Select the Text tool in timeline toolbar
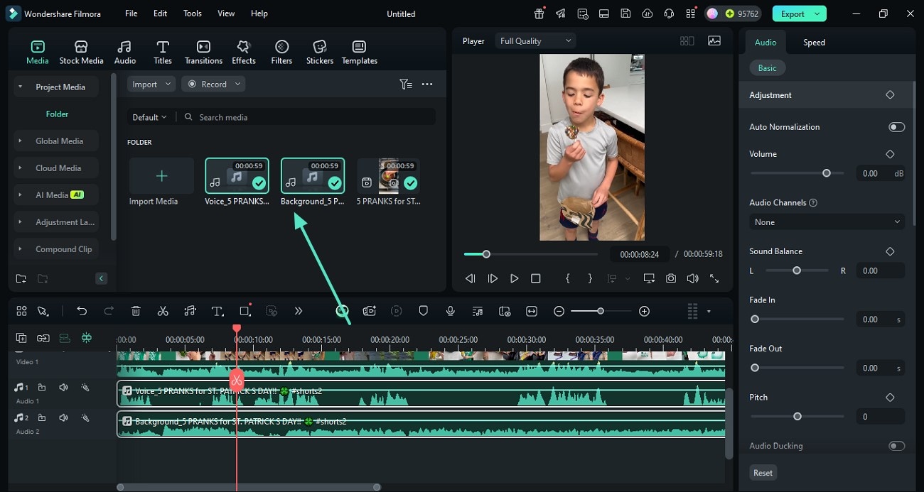Viewport: 924px width, 492px height. click(217, 311)
